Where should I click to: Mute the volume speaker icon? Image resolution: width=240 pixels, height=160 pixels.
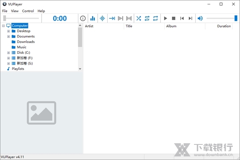point(200,18)
